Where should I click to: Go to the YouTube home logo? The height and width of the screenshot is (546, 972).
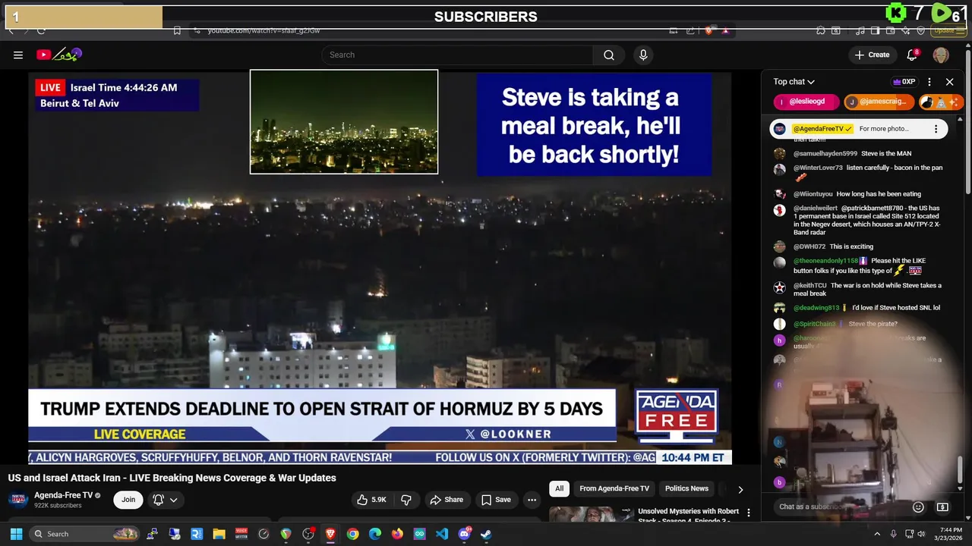click(59, 55)
